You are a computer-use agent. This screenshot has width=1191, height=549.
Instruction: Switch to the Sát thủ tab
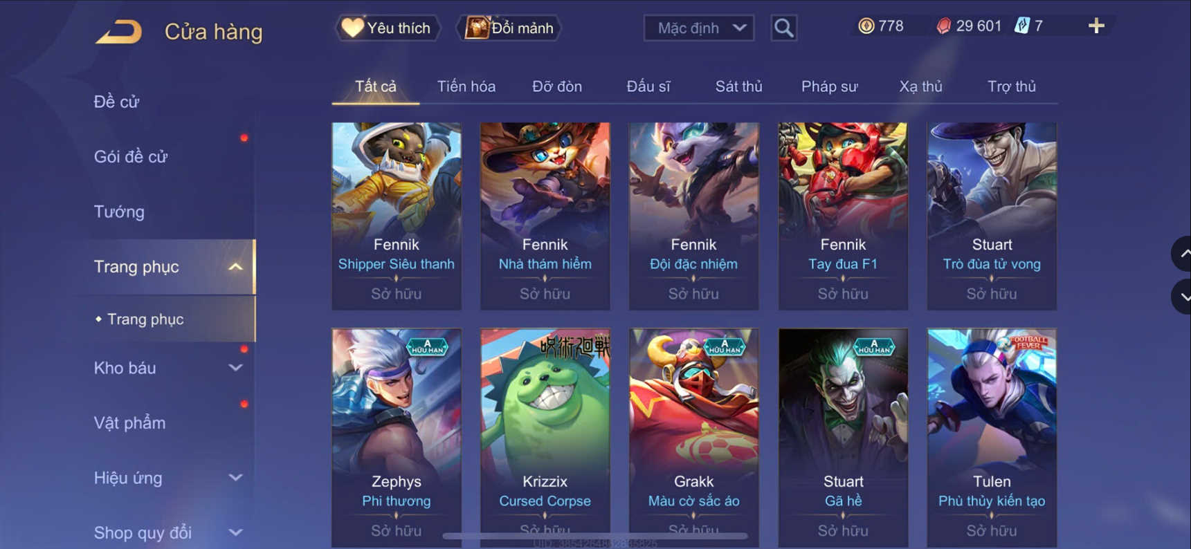[738, 86]
